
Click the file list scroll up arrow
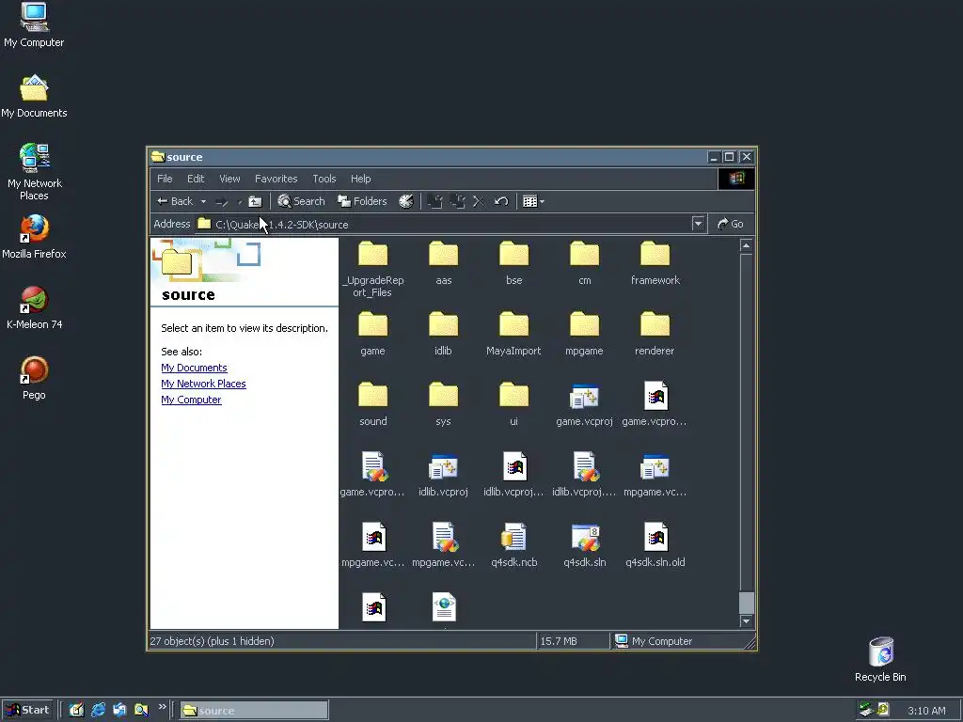coord(746,246)
